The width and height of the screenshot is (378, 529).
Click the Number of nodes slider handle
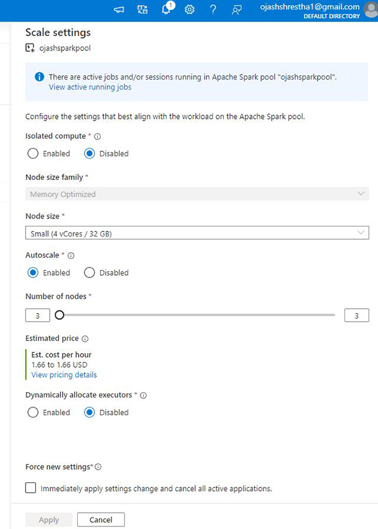coord(59,315)
